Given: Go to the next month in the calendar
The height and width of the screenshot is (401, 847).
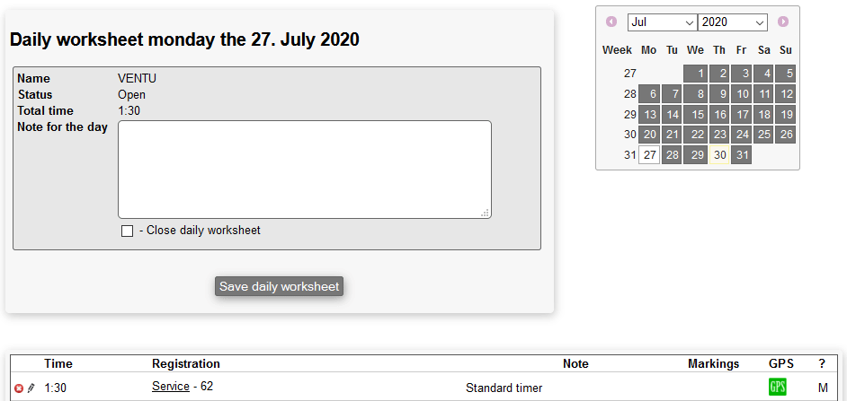Looking at the screenshot, I should (783, 22).
